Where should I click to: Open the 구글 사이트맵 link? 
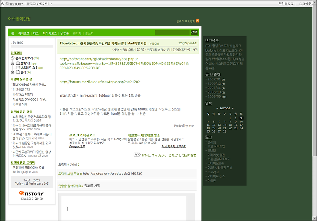[216, 146]
